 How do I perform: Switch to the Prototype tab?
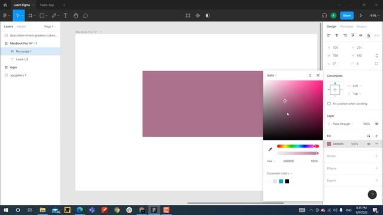click(346, 26)
